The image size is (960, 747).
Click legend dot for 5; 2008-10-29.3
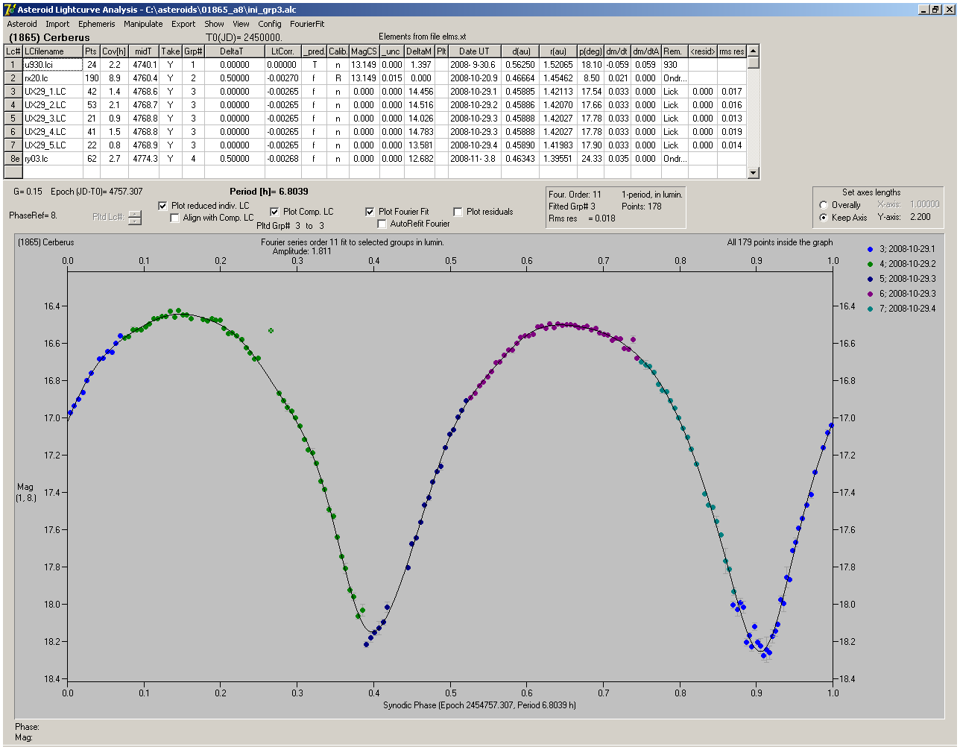pyautogui.click(x=871, y=279)
